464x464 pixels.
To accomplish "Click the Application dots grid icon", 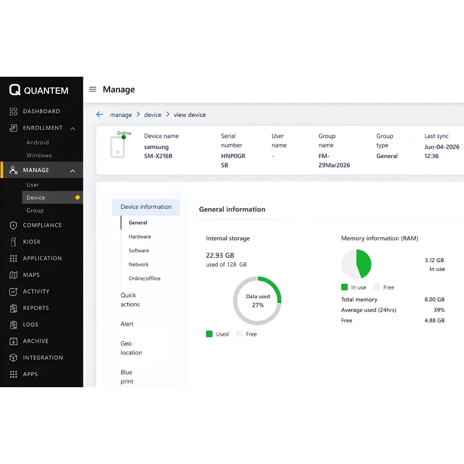I will [13, 258].
